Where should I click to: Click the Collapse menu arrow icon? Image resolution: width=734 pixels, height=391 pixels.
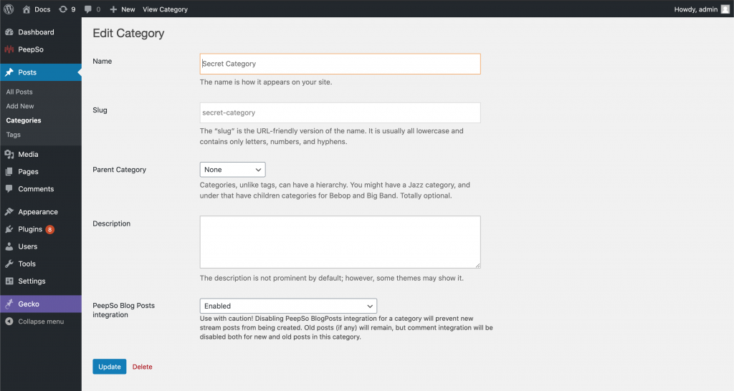pyautogui.click(x=9, y=322)
